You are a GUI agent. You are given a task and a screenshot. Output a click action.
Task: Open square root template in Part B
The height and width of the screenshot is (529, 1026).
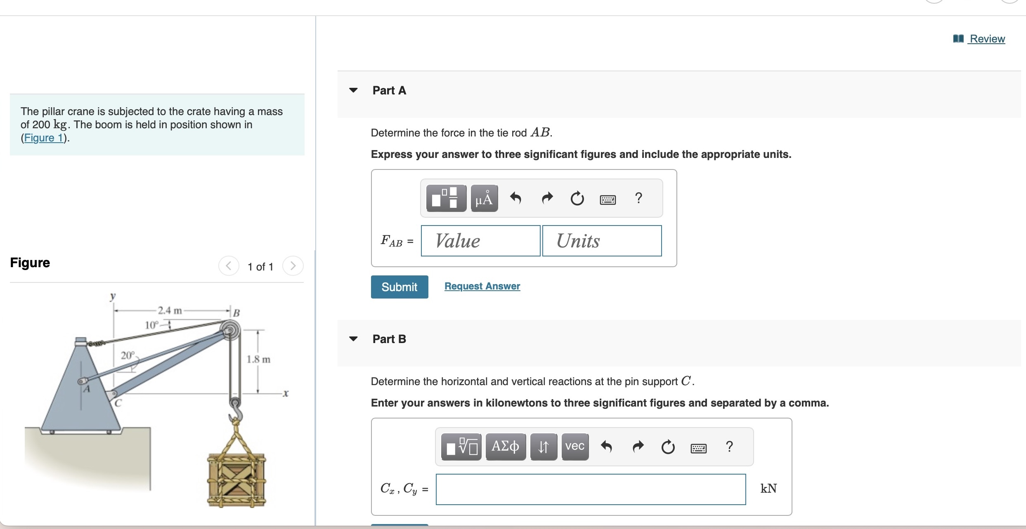(x=461, y=447)
